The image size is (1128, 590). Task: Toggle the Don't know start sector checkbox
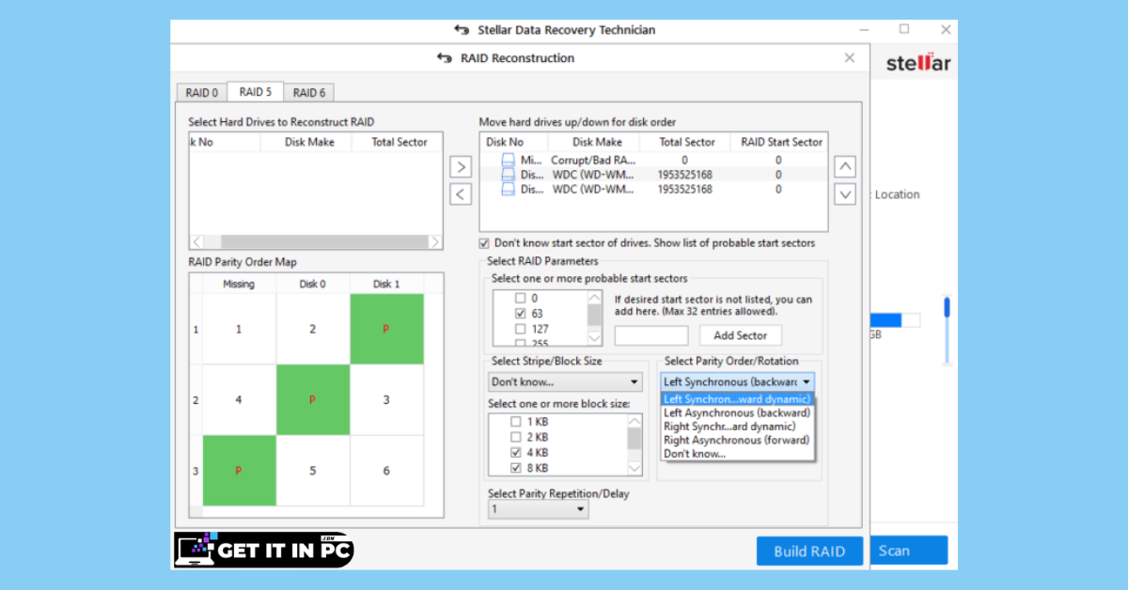(x=485, y=243)
